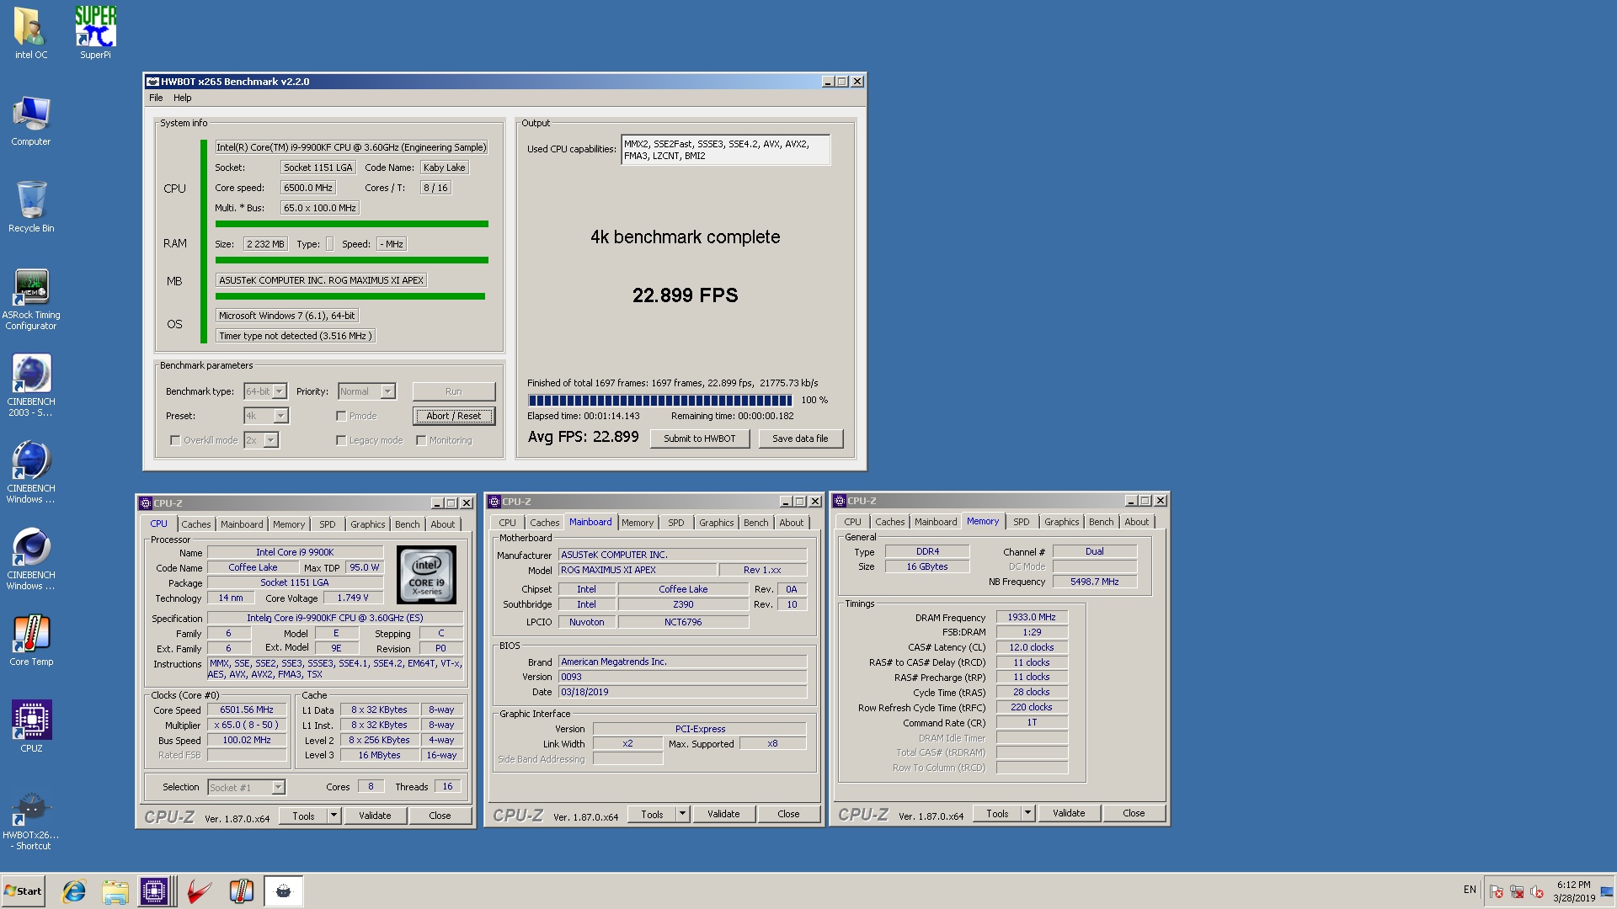
Task: Expand Tools dropdown arrow in Mainboard window
Action: (x=683, y=814)
